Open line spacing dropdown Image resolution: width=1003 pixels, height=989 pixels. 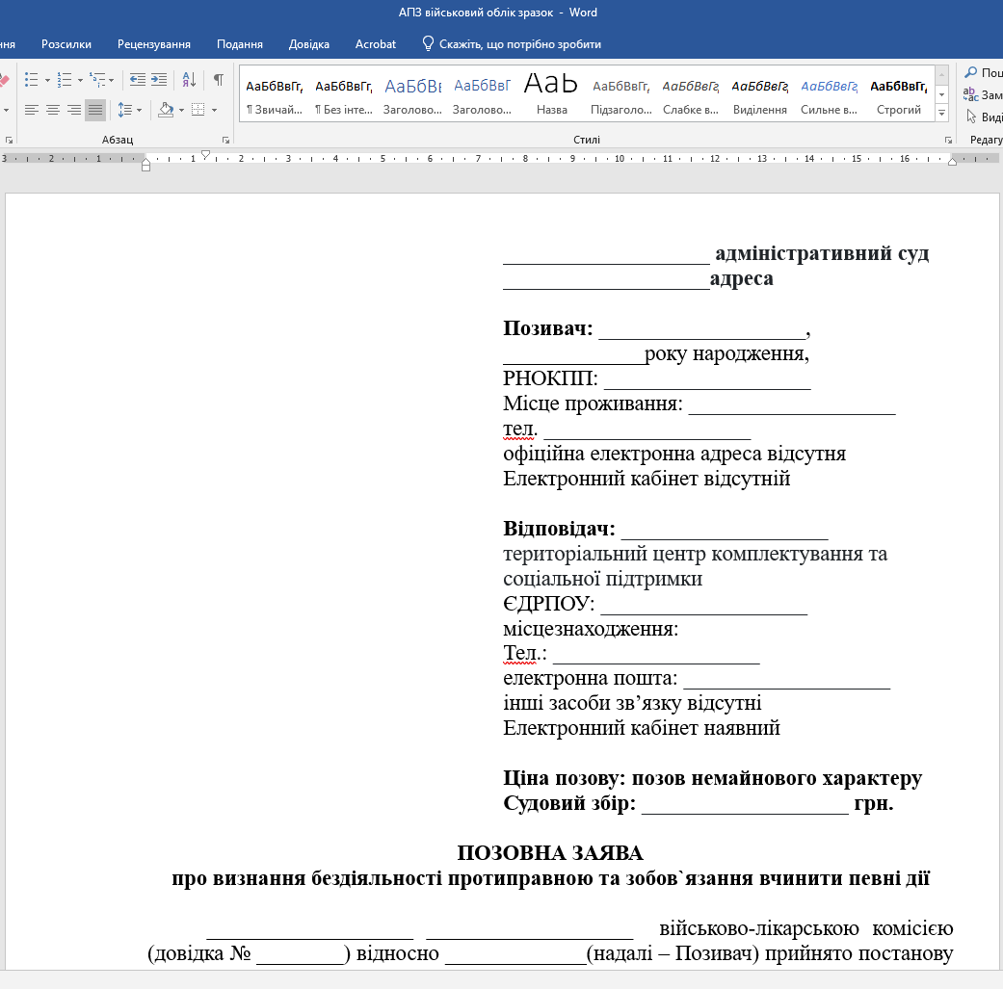click(x=128, y=110)
